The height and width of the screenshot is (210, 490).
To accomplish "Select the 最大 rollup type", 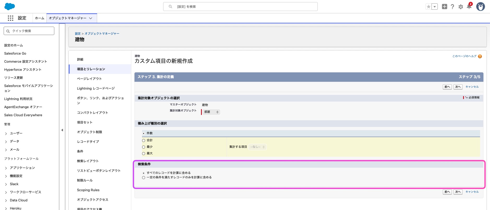I will coord(144,154).
